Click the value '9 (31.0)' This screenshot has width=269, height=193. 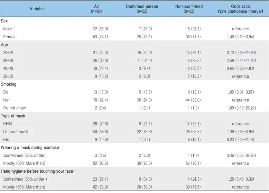[146, 179]
